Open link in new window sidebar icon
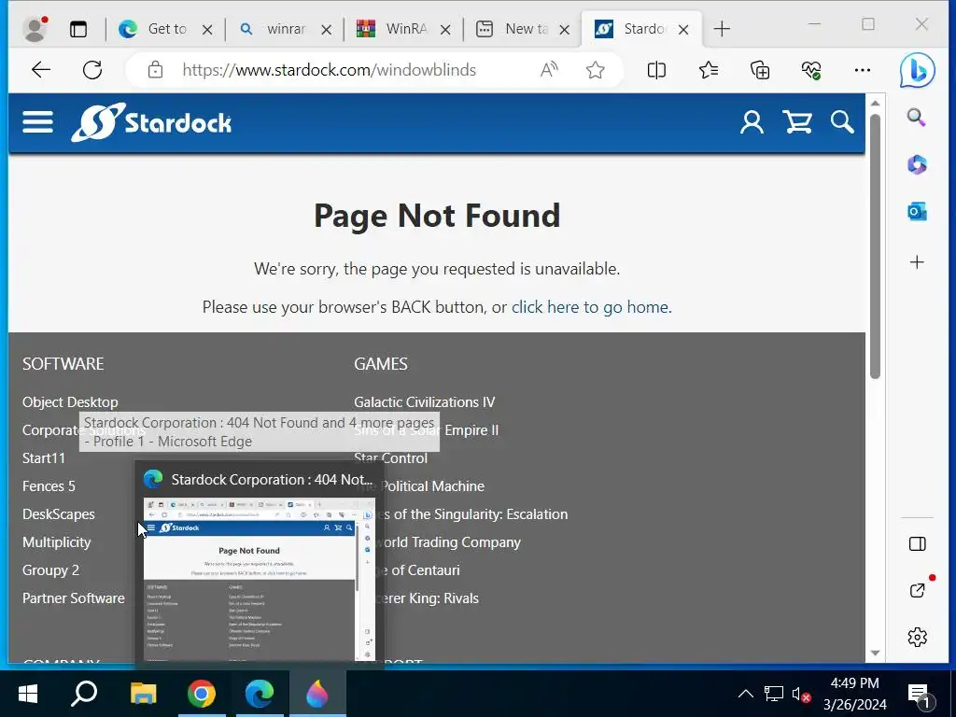Image resolution: width=956 pixels, height=717 pixels. [917, 590]
